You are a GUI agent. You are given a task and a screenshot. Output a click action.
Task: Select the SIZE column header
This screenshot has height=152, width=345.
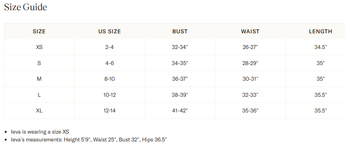(39, 32)
